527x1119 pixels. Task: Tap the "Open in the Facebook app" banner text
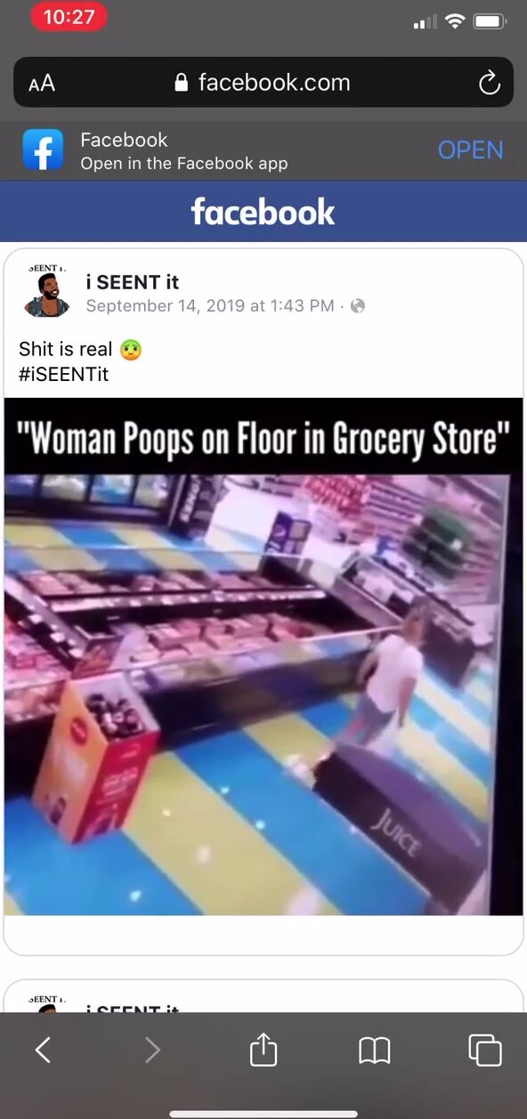point(183,163)
